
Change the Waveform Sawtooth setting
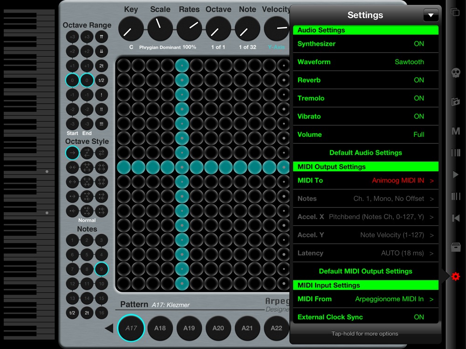(x=365, y=62)
